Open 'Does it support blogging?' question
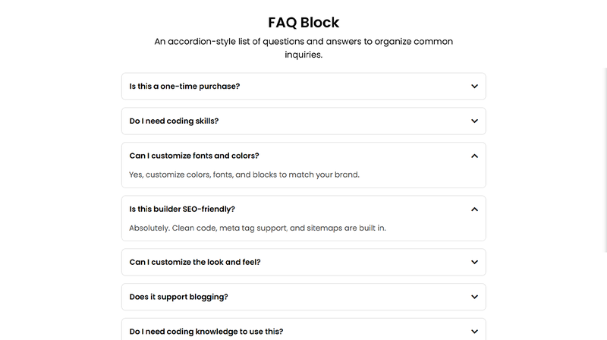The image size is (607, 340). click(178, 297)
